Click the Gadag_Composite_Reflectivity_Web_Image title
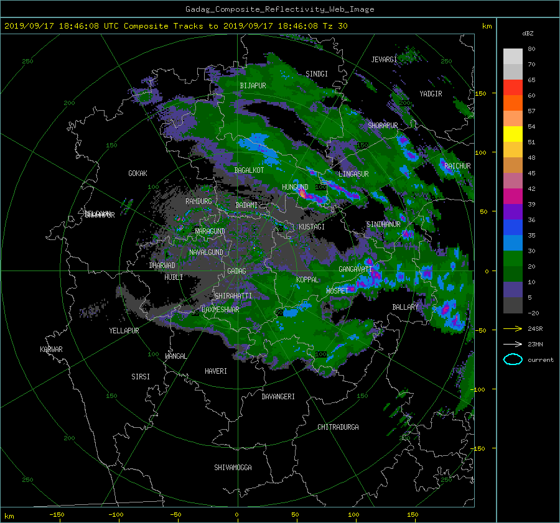 point(279,9)
